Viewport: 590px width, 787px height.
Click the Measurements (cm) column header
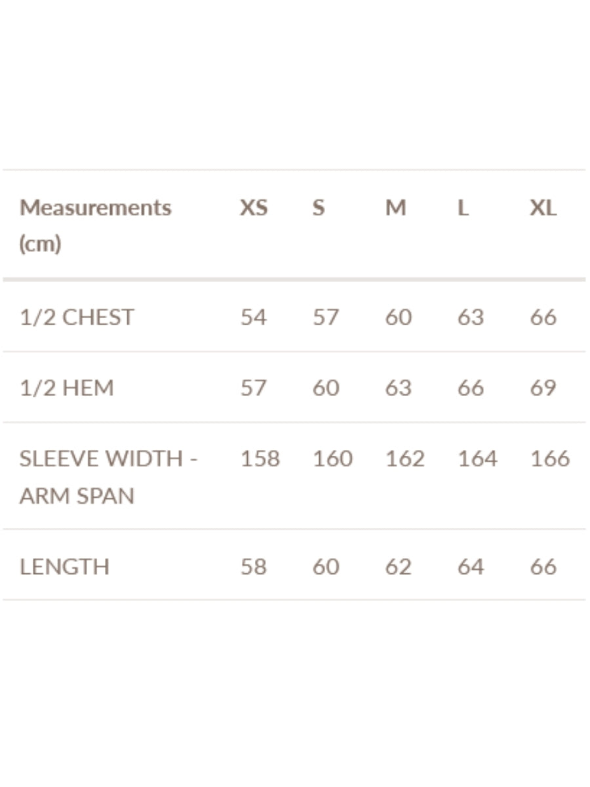(95, 225)
